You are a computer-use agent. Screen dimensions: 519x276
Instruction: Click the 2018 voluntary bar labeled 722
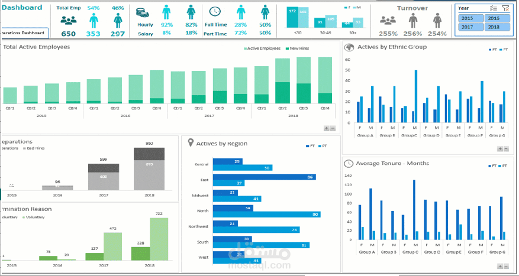(x=159, y=239)
